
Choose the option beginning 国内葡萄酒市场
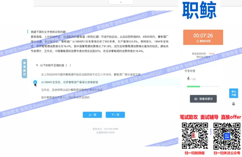pos(65,98)
